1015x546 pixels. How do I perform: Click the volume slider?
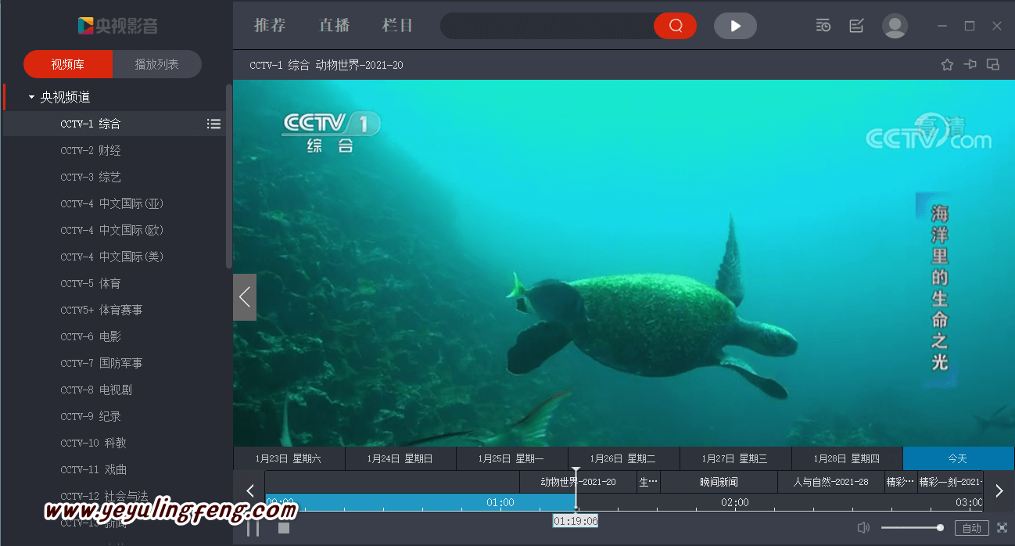pos(912,528)
